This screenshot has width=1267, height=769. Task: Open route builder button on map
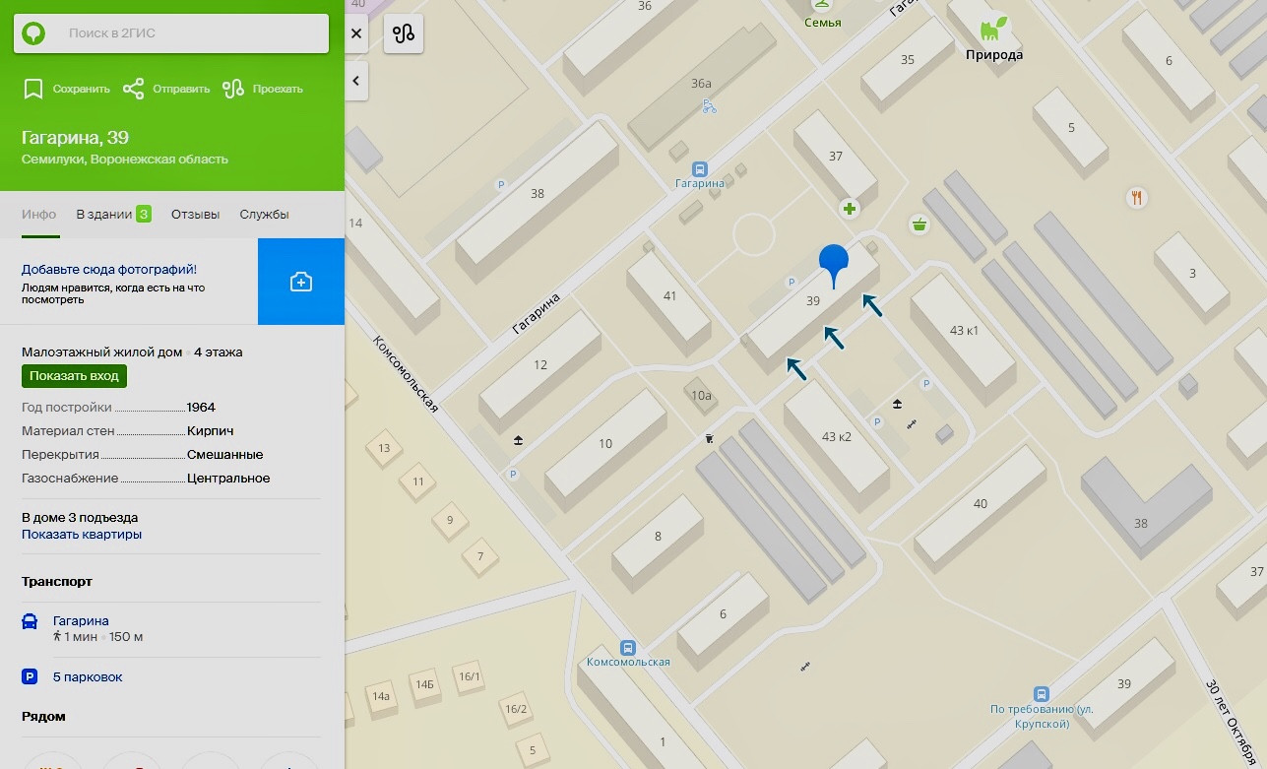[404, 33]
